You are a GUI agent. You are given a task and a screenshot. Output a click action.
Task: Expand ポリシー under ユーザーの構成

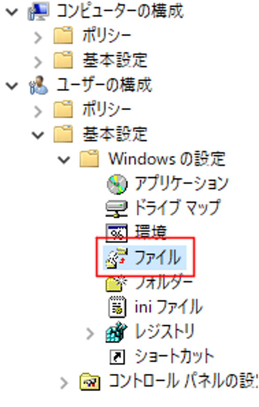(38, 111)
